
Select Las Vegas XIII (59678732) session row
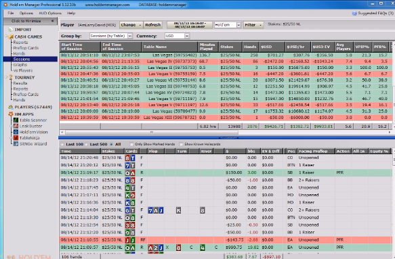point(226,118)
